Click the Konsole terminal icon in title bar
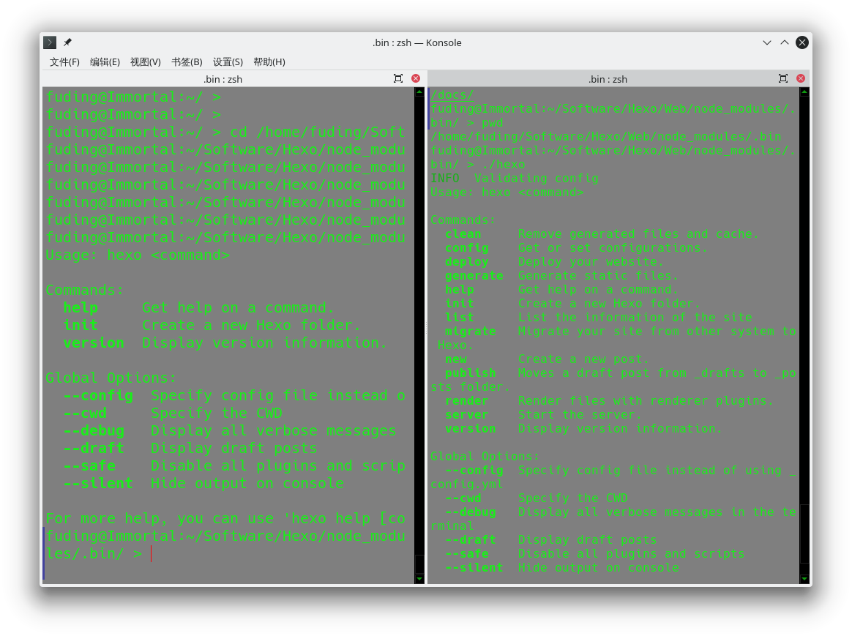The image size is (852, 636). [x=50, y=42]
